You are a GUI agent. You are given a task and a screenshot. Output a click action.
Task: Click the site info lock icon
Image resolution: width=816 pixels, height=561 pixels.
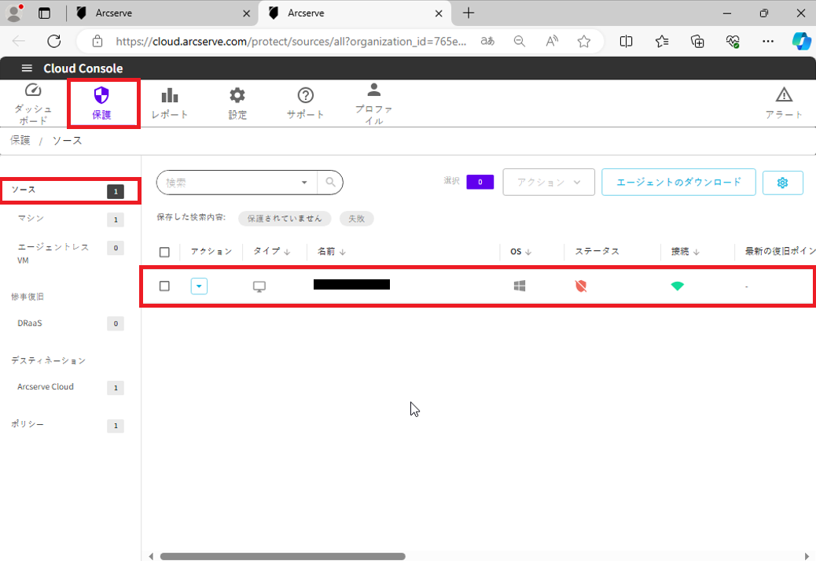tap(97, 41)
